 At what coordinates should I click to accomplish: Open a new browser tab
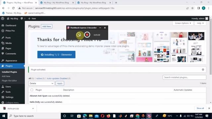coord(116,3)
